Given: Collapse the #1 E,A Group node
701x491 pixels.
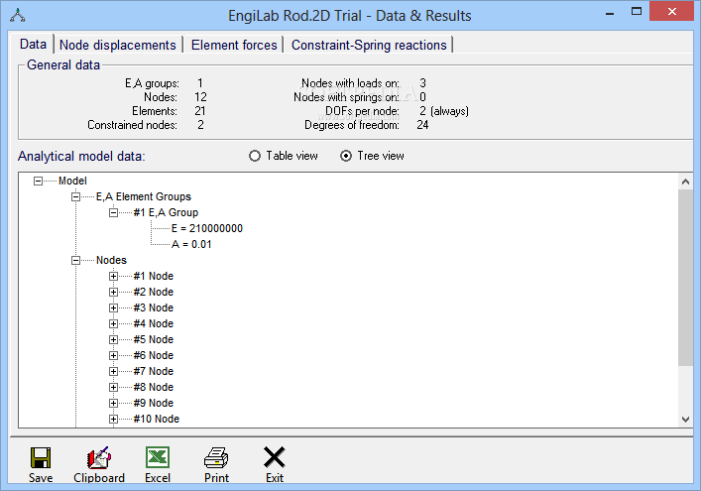Looking at the screenshot, I should (x=114, y=213).
